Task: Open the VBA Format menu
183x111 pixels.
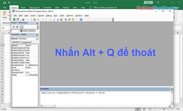Action: (41, 16)
